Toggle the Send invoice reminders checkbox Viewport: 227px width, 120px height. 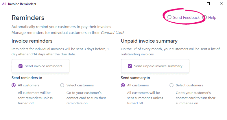click(21, 66)
